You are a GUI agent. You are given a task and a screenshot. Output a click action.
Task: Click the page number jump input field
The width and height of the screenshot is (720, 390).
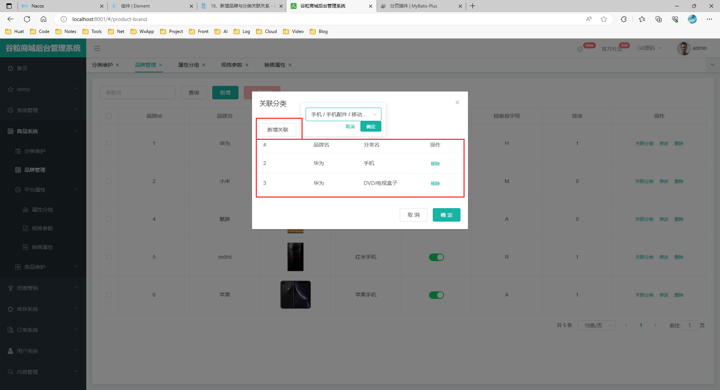(x=689, y=325)
